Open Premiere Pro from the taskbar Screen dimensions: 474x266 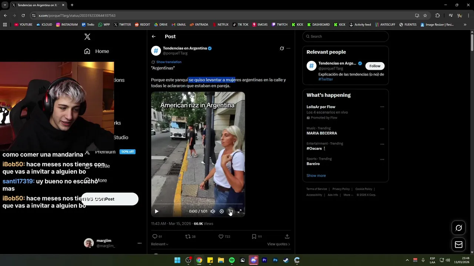pyautogui.click(x=264, y=260)
